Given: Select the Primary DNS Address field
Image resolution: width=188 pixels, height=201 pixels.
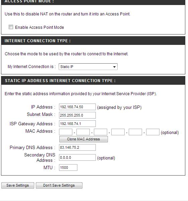Looking at the screenshot, I should (x=77, y=147).
